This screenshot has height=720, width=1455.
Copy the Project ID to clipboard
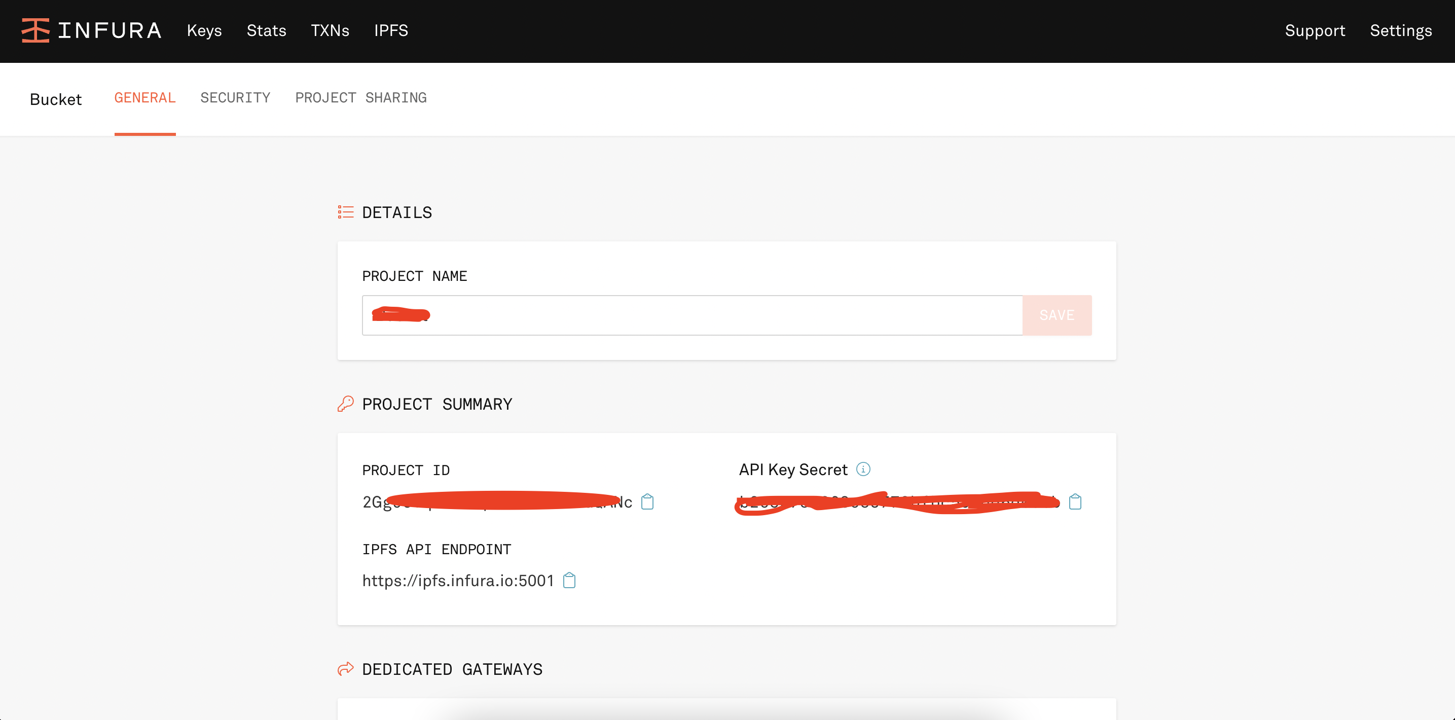(x=647, y=501)
